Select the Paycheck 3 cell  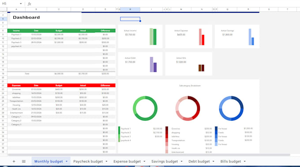click(x=16, y=42)
